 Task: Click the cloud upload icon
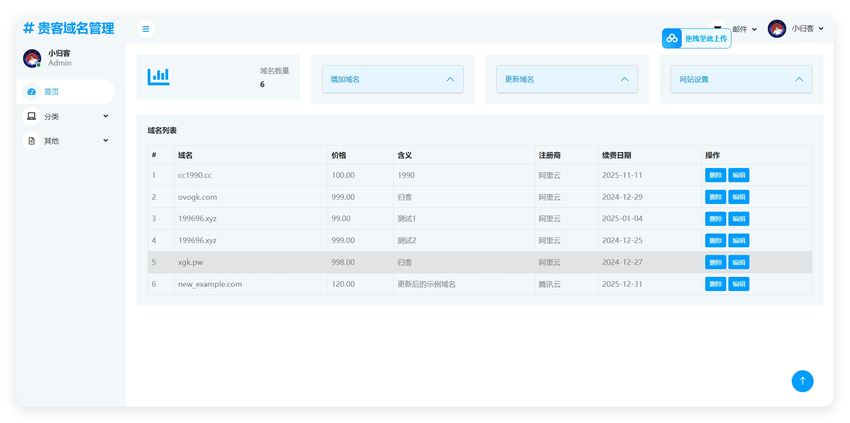tap(672, 39)
